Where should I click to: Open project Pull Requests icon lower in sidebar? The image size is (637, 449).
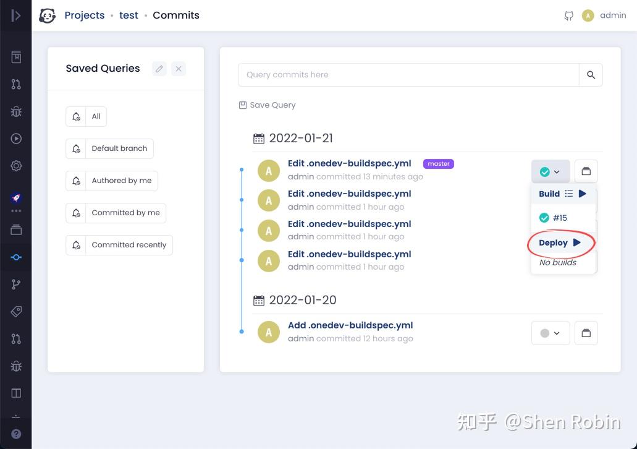pos(16,339)
